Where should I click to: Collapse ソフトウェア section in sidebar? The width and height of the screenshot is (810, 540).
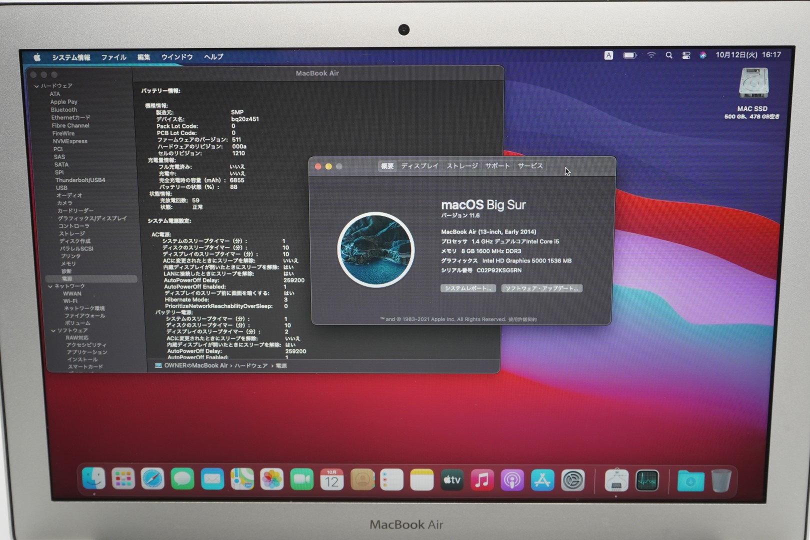click(x=53, y=331)
